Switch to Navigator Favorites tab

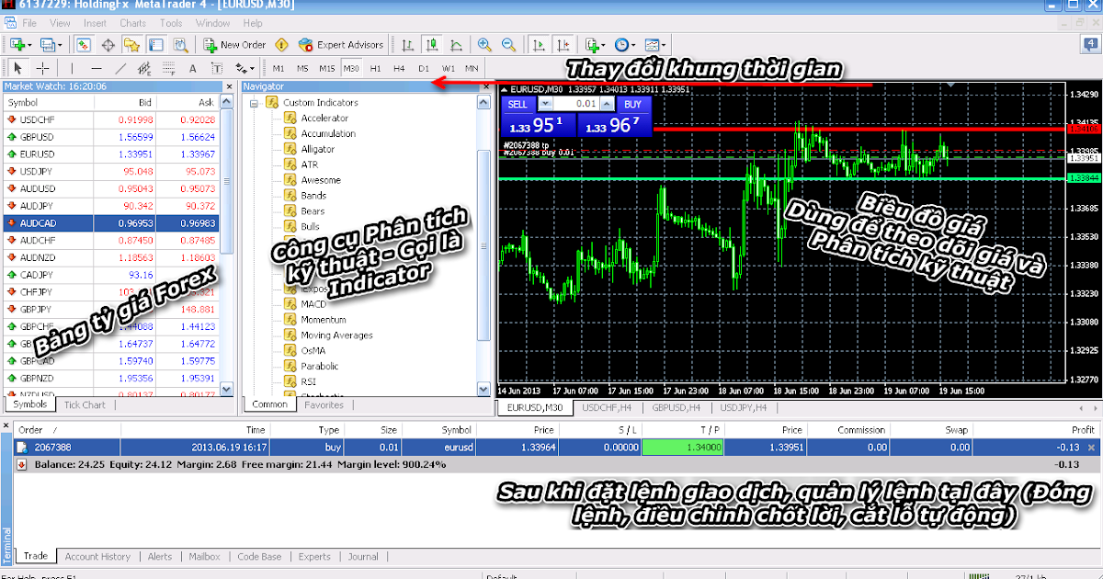pyautogui.click(x=324, y=404)
